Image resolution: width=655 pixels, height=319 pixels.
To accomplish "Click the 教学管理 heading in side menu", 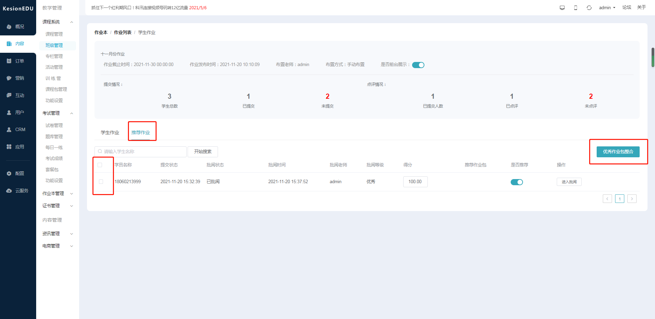I will 52,8.
